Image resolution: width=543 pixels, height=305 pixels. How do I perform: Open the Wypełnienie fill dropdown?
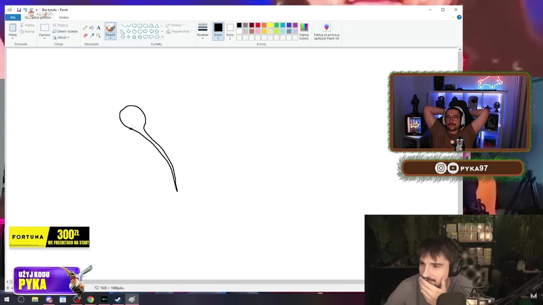179,31
